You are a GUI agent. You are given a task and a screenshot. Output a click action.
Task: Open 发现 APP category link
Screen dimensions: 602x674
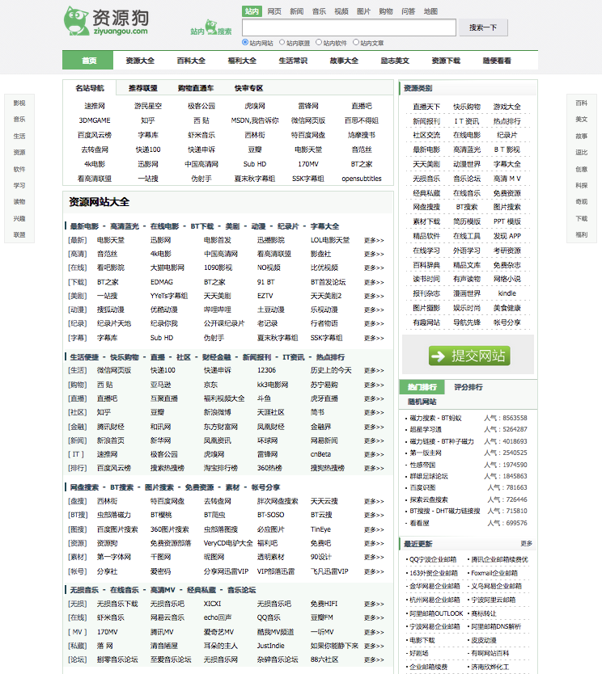click(x=507, y=236)
